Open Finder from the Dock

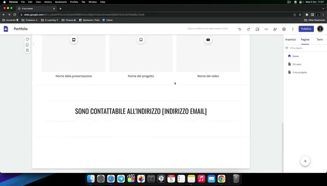pos(91,179)
